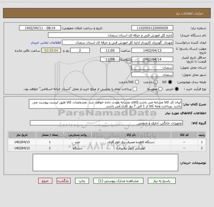Click the گروه کالا field تجهیزات خانگی

click(x=107, y=123)
